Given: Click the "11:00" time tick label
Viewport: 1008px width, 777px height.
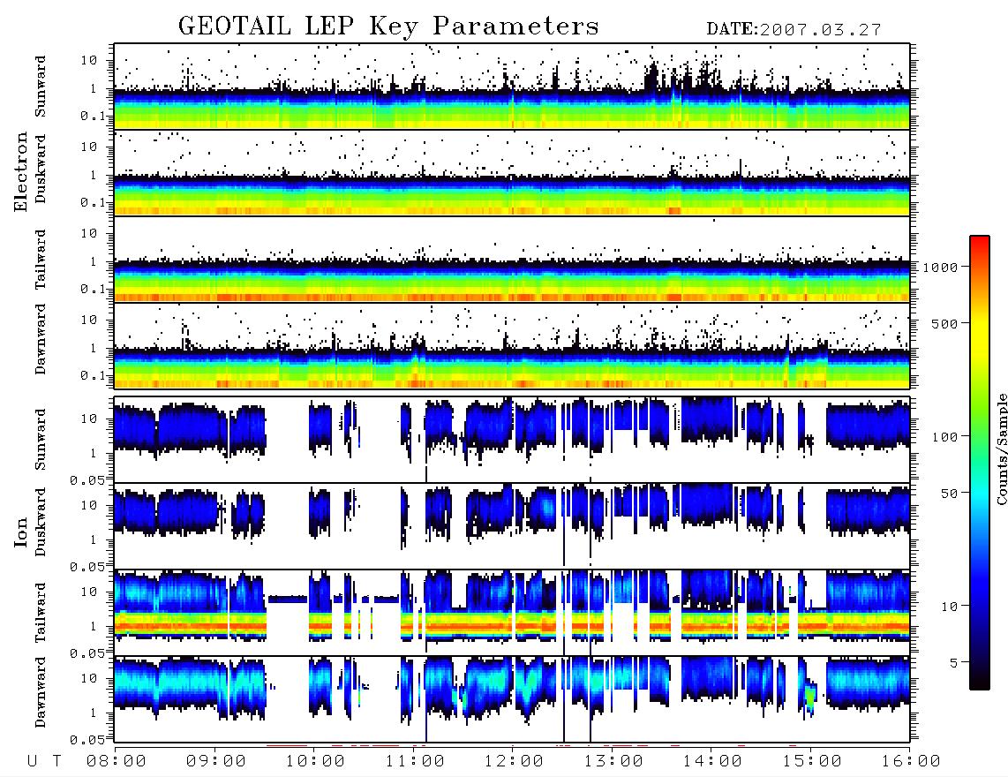Looking at the screenshot, I should pyautogui.click(x=415, y=761).
